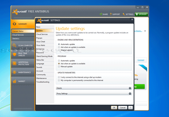The width and height of the screenshot is (169, 117).
Task: Open the Account settings tab
Action: [45, 71]
